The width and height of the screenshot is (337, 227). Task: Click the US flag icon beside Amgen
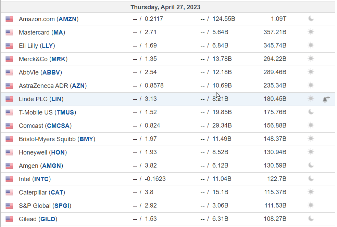(x=9, y=166)
